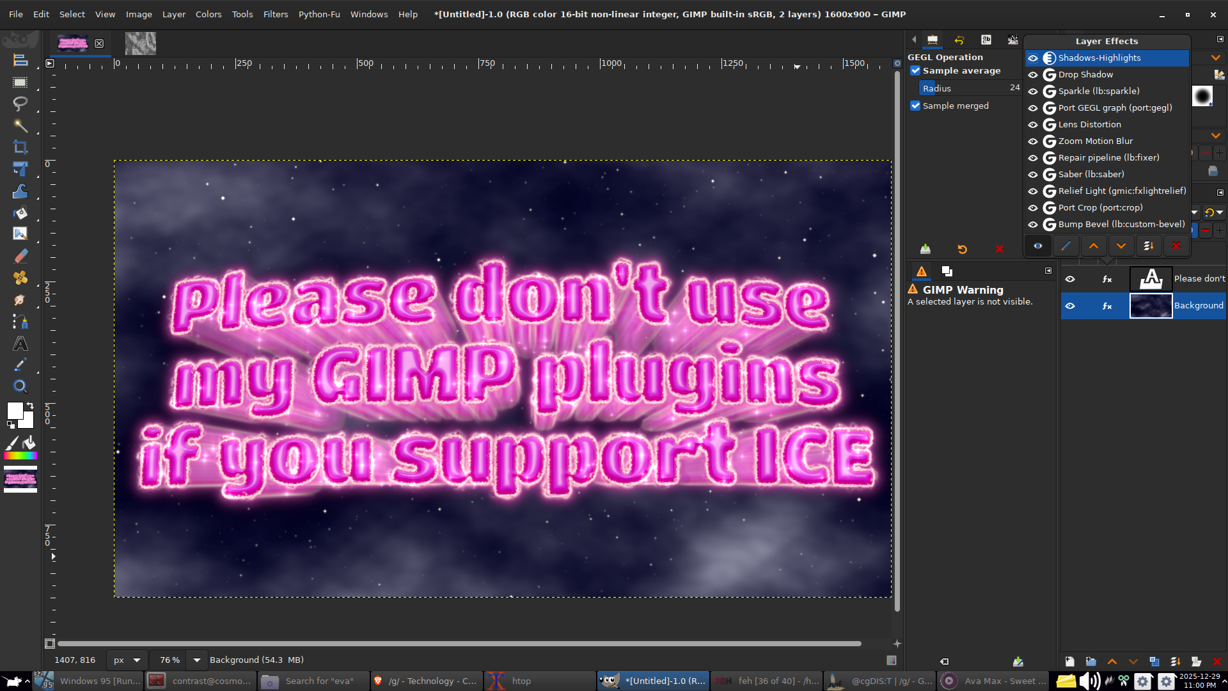Select the Free Select lasso tool
This screenshot has height=691, width=1228.
(x=20, y=104)
